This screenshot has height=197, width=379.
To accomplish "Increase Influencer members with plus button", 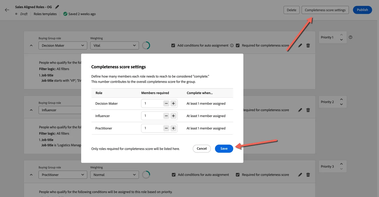I will coord(173,116).
